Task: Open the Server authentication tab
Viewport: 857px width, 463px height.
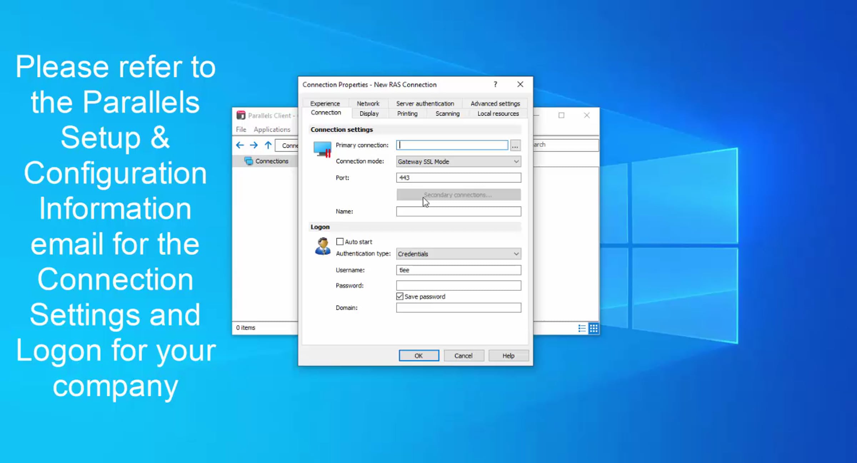Action: point(425,103)
